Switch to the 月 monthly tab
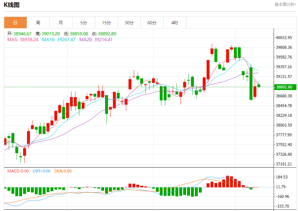This screenshot has height=211, width=298. coord(61,23)
